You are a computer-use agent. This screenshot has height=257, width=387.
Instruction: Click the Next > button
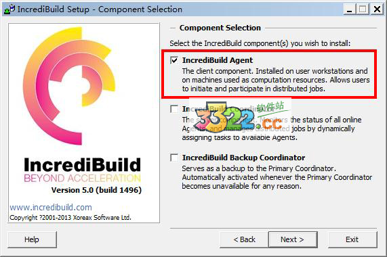click(293, 239)
